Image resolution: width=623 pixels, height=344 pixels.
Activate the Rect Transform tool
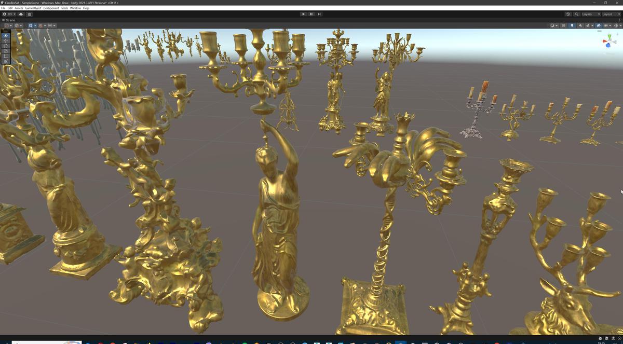point(5,56)
